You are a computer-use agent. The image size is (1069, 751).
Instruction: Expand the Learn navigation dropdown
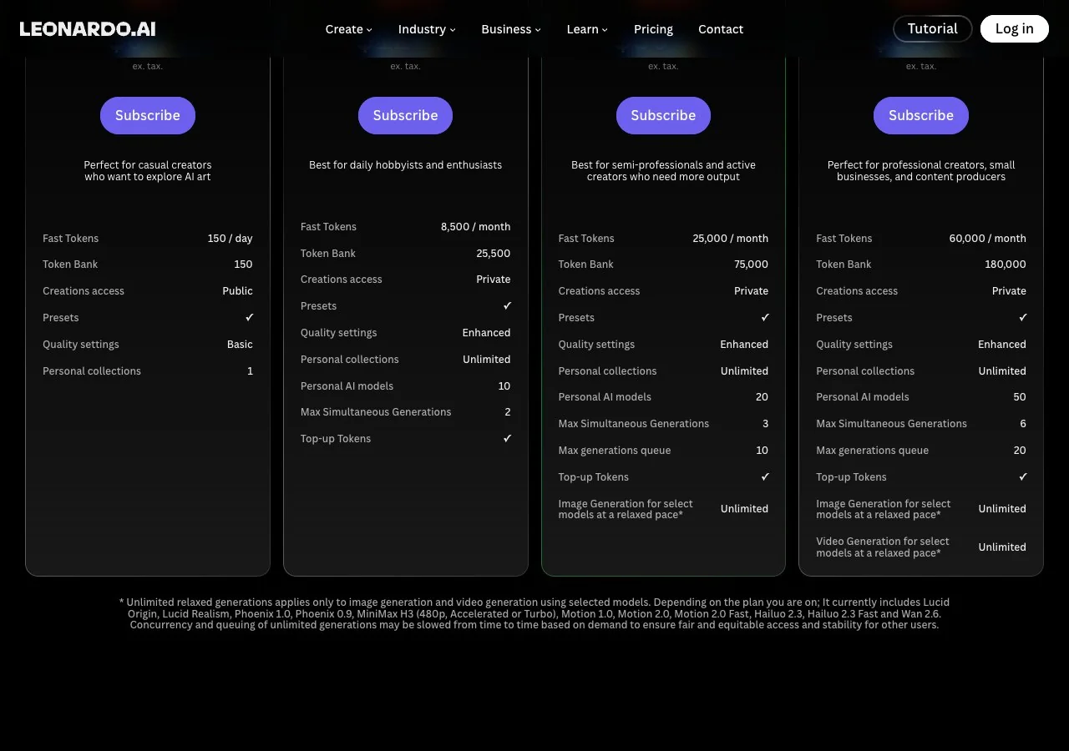tap(587, 29)
